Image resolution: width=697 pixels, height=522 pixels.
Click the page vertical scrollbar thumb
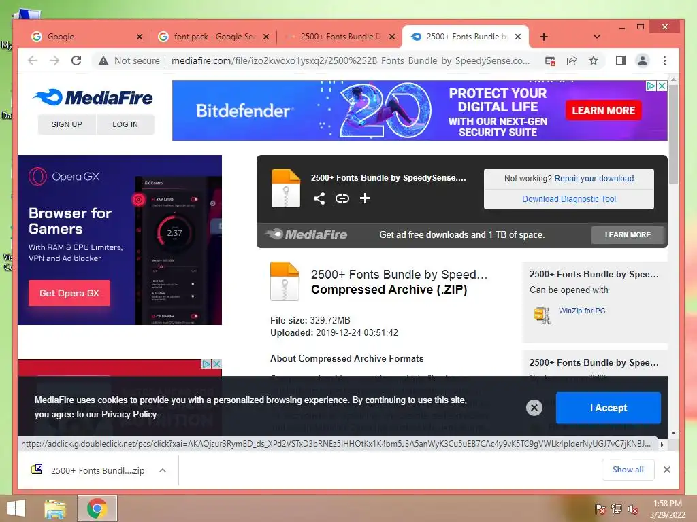(x=673, y=134)
